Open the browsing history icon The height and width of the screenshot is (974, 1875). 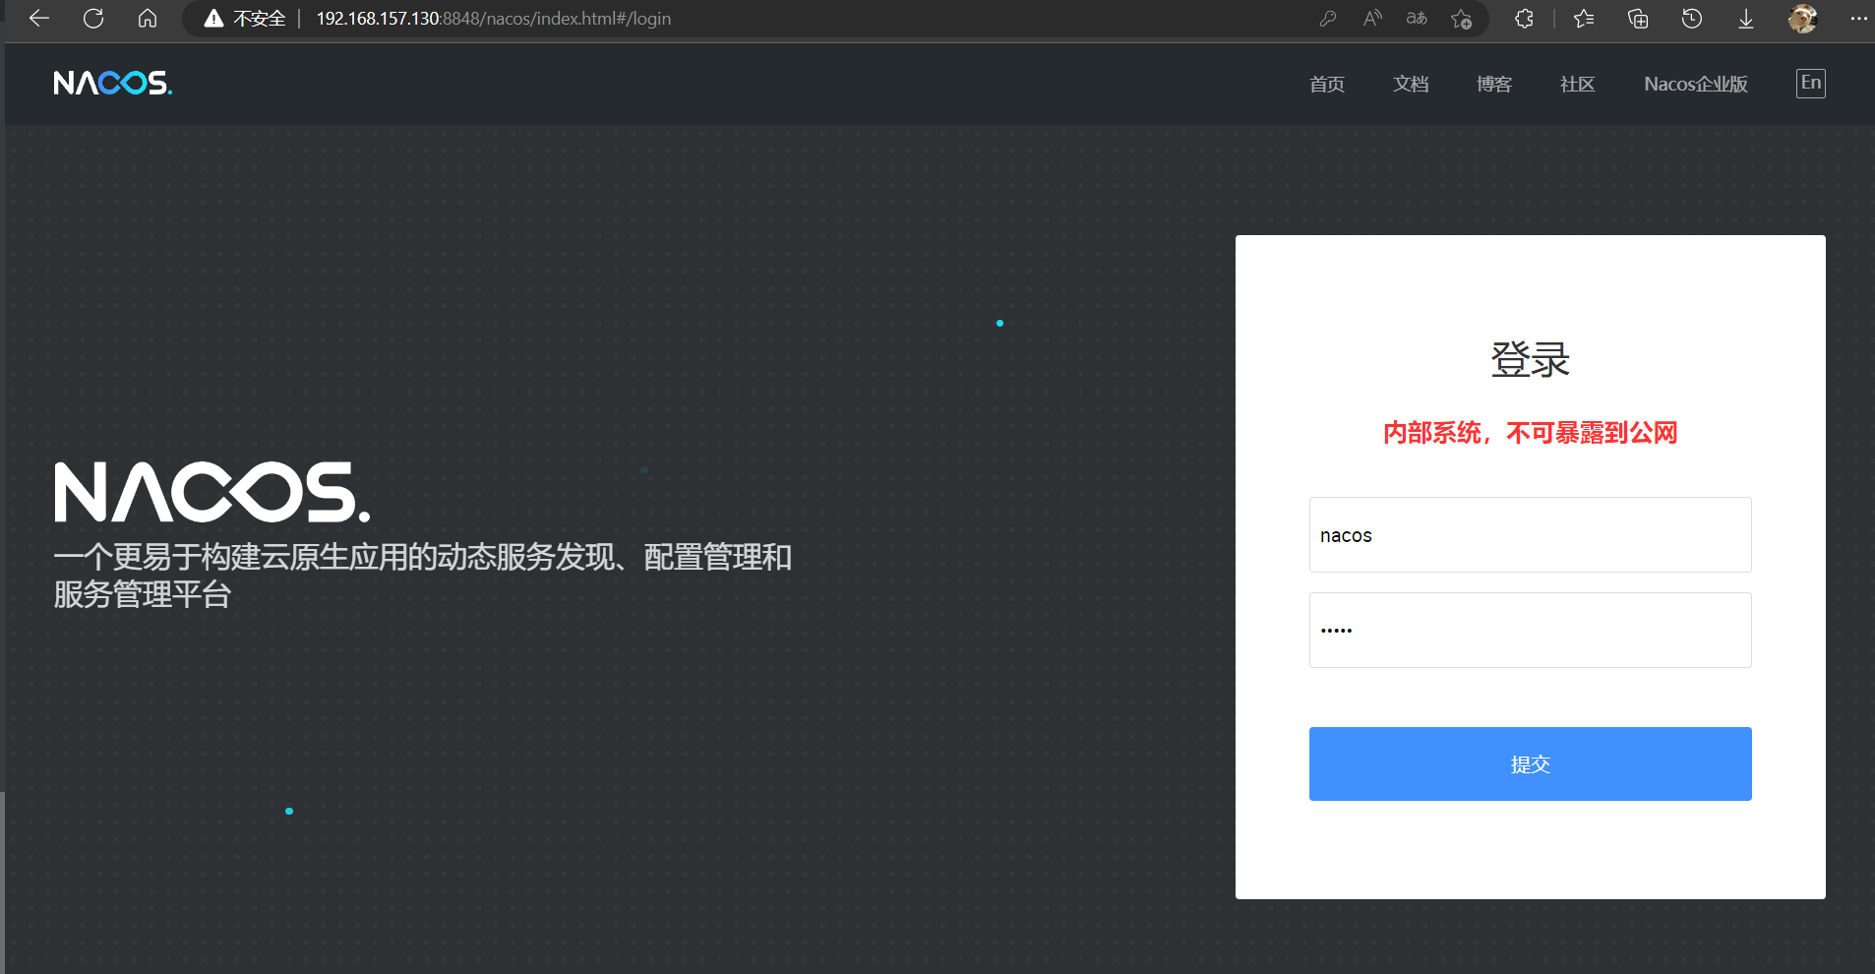pos(1692,19)
